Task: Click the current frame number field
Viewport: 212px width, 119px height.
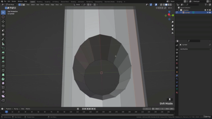Action: coord(147,109)
